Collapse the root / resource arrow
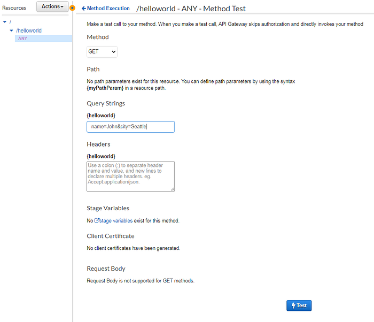This screenshot has height=322, width=374. 4,22
